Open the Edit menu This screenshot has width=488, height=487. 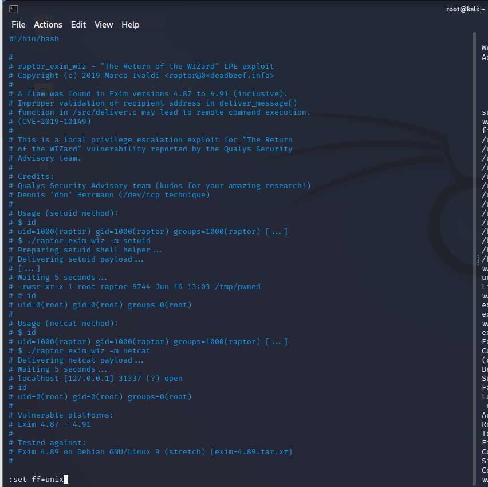78,25
